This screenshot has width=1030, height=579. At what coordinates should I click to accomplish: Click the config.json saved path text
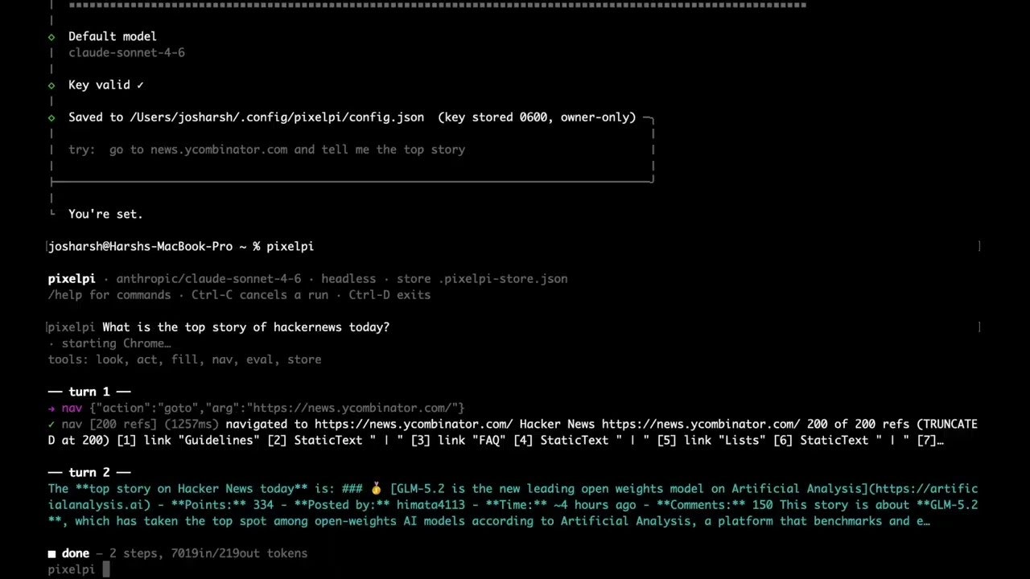[277, 117]
